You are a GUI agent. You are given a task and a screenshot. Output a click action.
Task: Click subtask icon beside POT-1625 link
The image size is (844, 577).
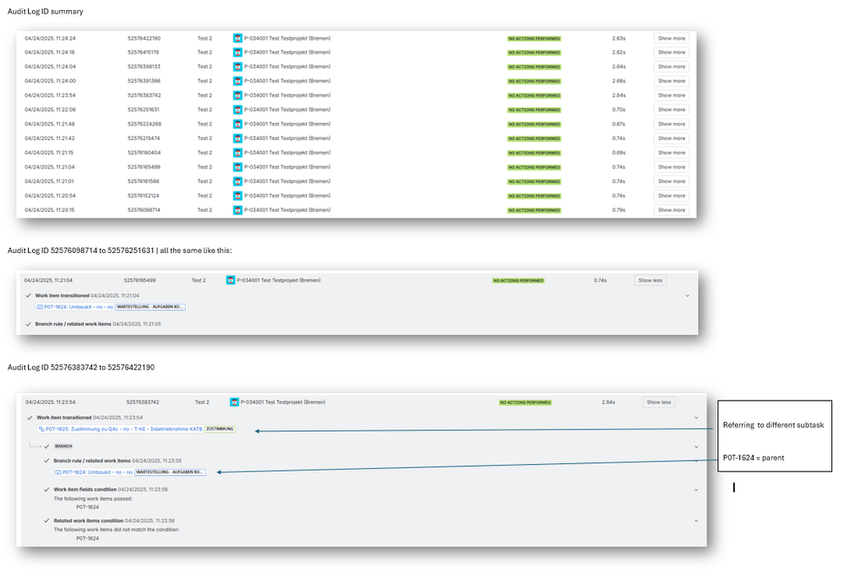click(41, 429)
